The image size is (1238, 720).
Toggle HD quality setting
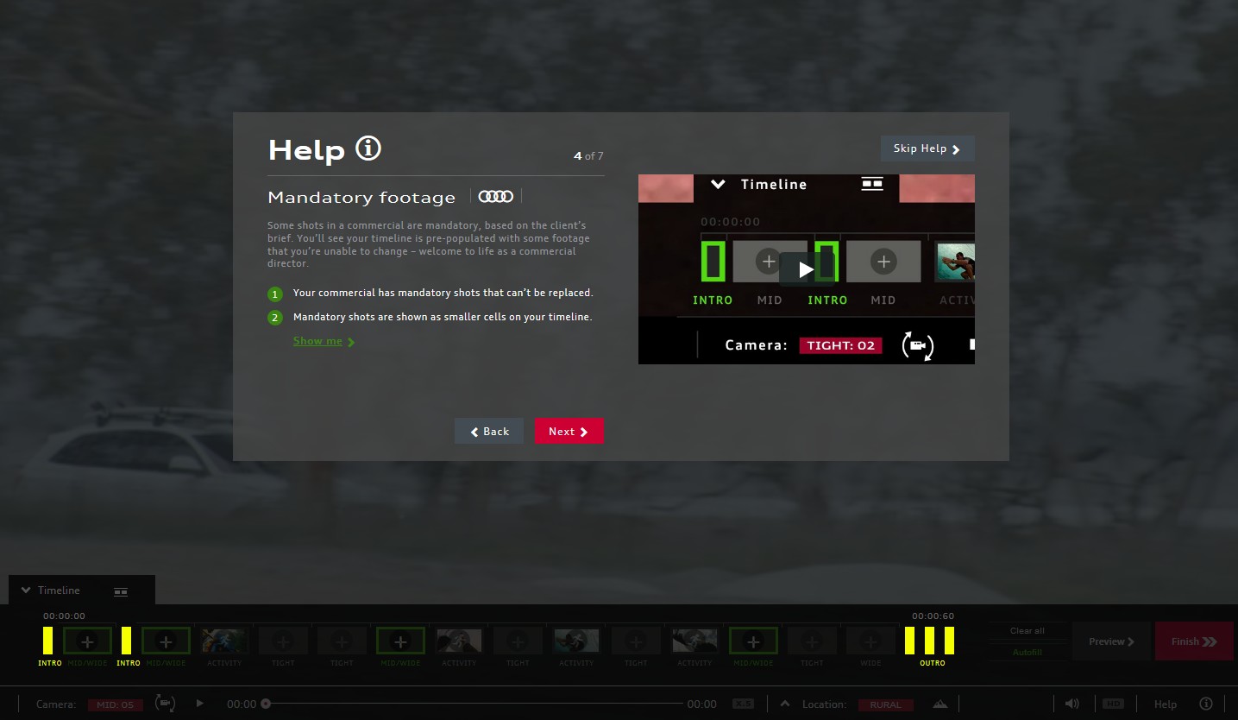tap(1113, 704)
